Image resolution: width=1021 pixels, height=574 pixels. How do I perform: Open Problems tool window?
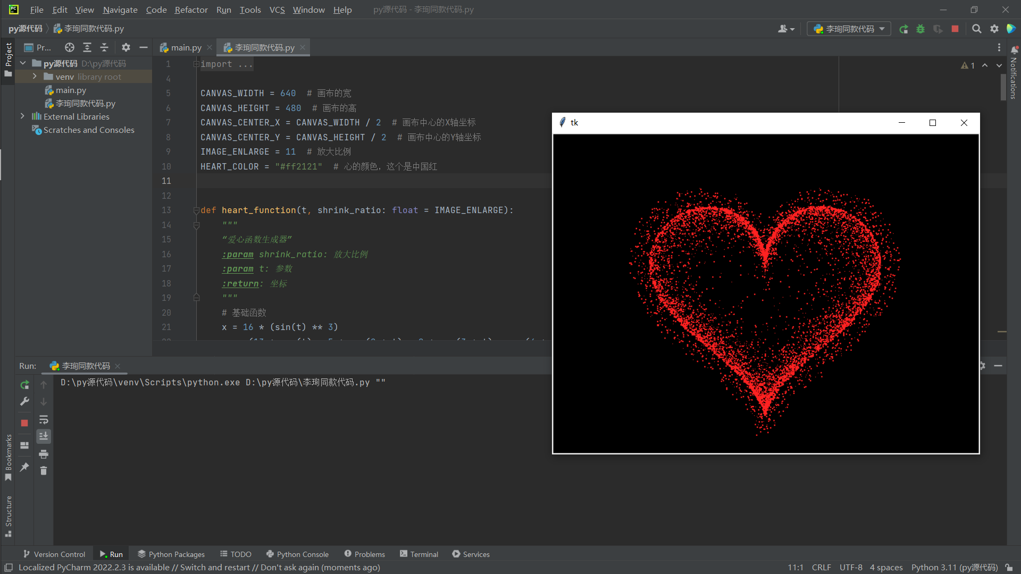coord(364,554)
